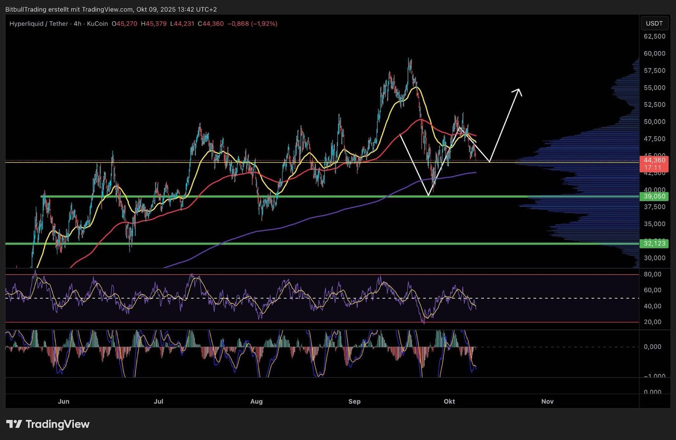The width and height of the screenshot is (676, 440).
Task: Click the white upward projection arrowhead
Action: click(x=518, y=91)
